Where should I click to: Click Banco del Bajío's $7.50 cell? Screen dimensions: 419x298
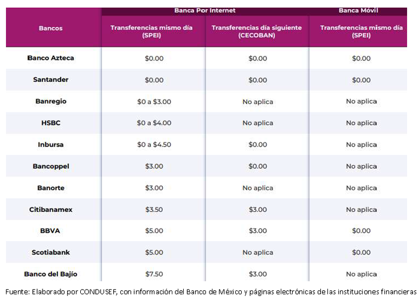pos(154,274)
